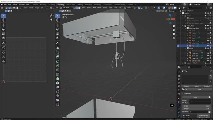This screenshot has height=120, width=213.
Task: Select the Transform tool in 3D viewport
Action: coord(58,38)
